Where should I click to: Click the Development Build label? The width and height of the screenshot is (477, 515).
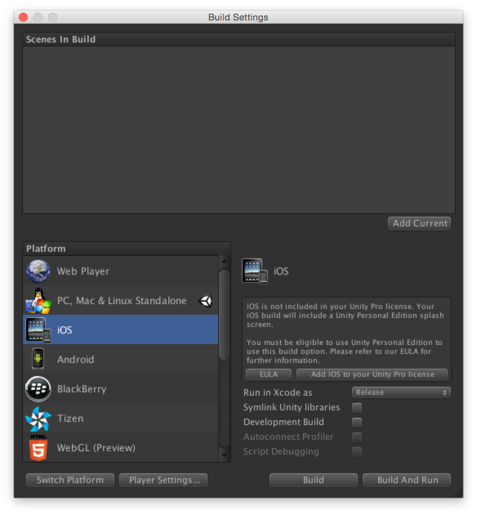click(x=283, y=422)
